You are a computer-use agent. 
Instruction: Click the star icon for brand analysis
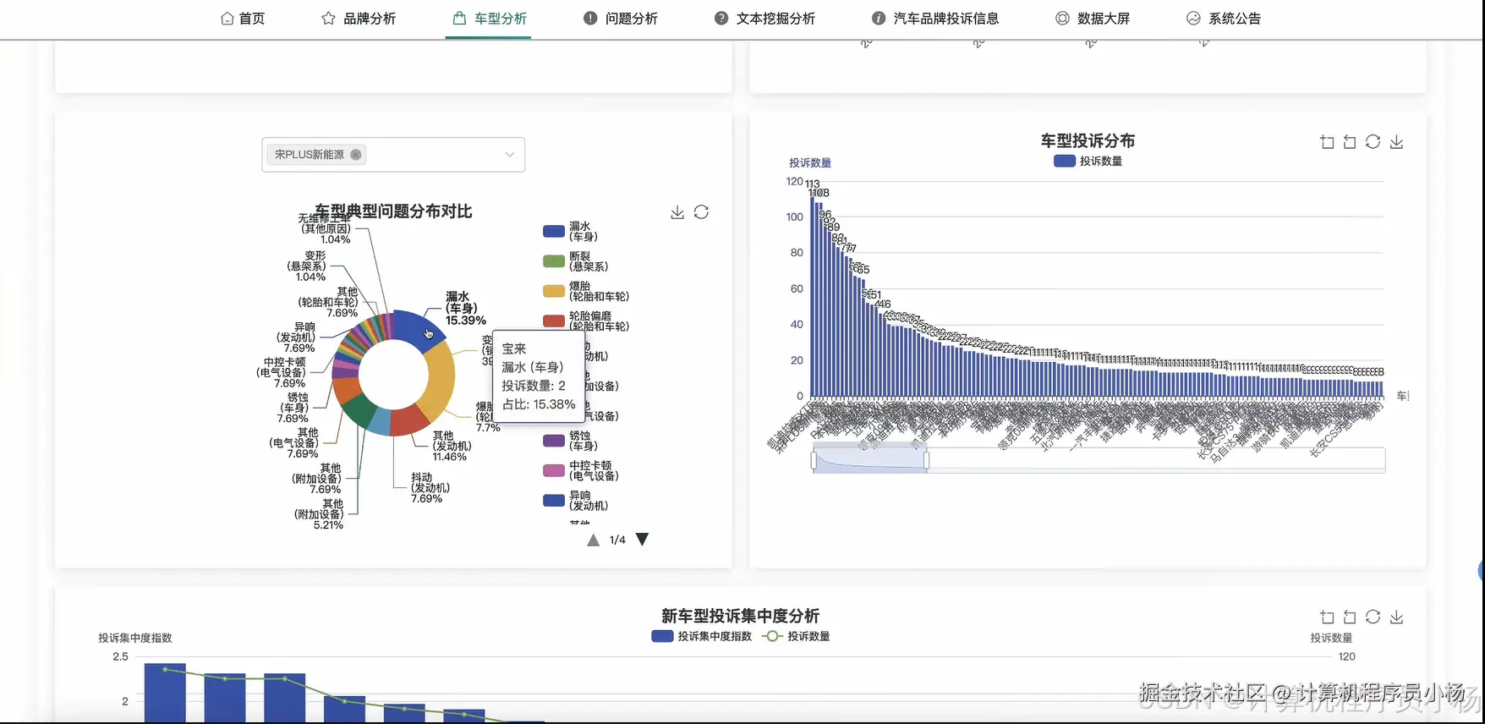pyautogui.click(x=328, y=19)
